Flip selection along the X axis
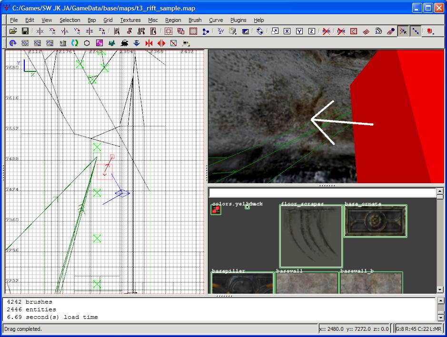The image size is (447, 337). coord(40,31)
